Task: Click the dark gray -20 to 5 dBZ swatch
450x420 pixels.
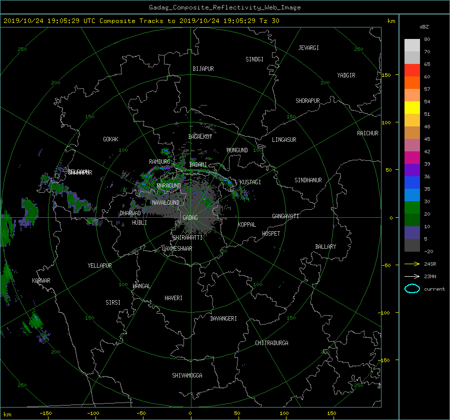Action: 412,245
